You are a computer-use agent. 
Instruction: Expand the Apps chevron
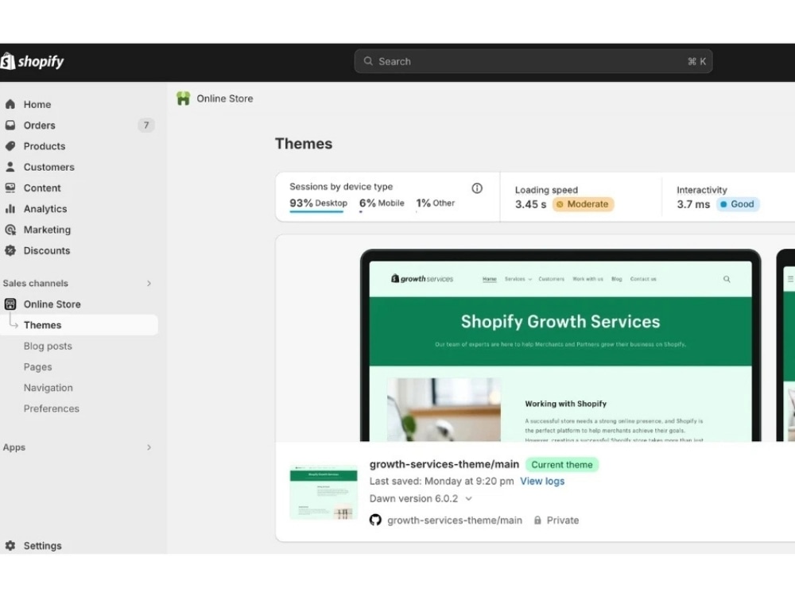click(149, 447)
